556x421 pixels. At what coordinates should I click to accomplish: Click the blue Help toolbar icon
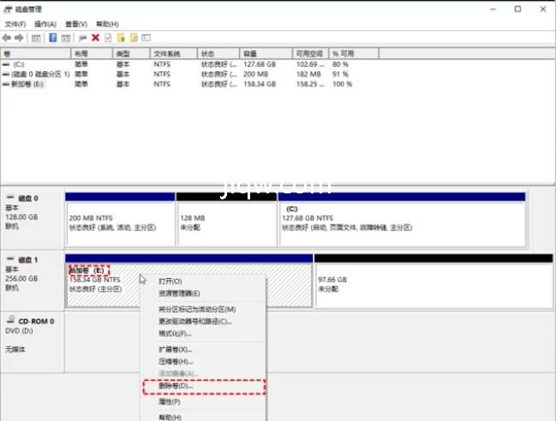pos(53,39)
